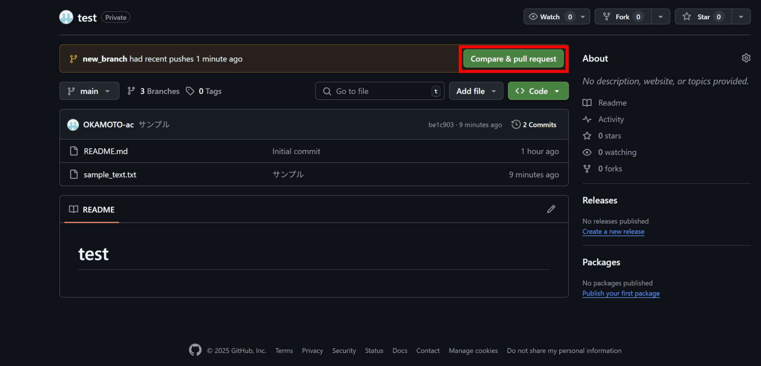
Task: Open the Readme link in About
Action: click(x=612, y=103)
